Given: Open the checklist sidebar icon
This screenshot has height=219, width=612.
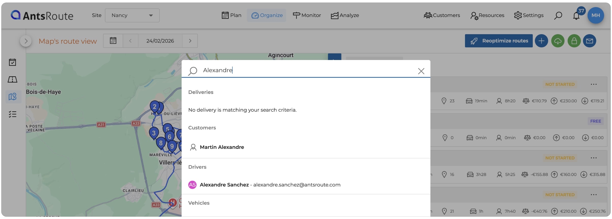Looking at the screenshot, I should point(12,114).
